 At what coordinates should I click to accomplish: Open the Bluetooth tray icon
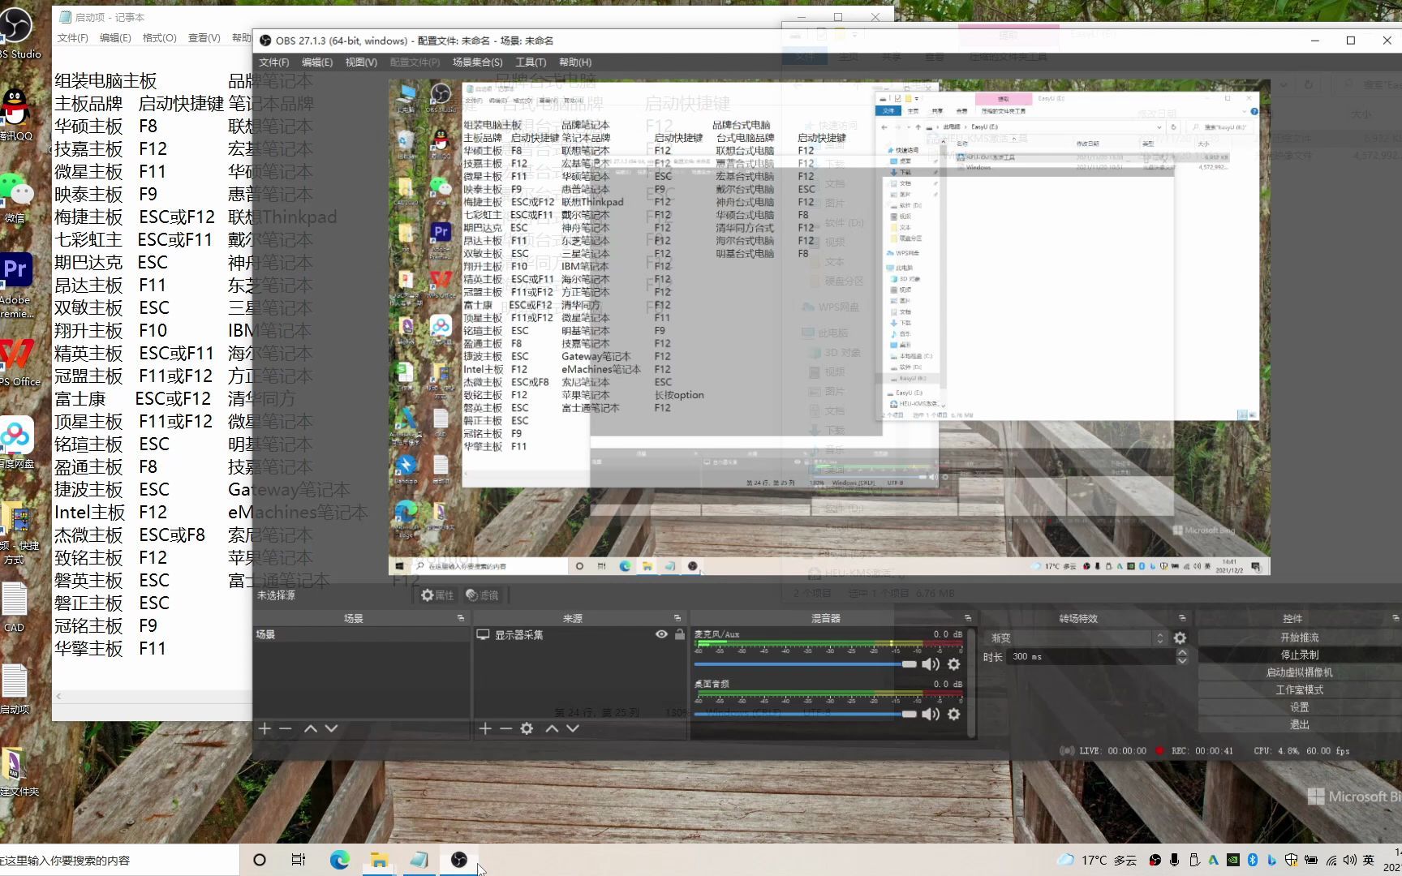tap(1253, 860)
